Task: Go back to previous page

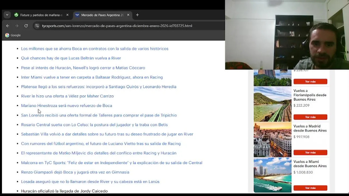Action: [8, 26]
